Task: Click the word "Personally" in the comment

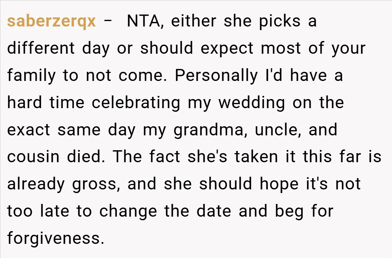Action: pos(216,76)
